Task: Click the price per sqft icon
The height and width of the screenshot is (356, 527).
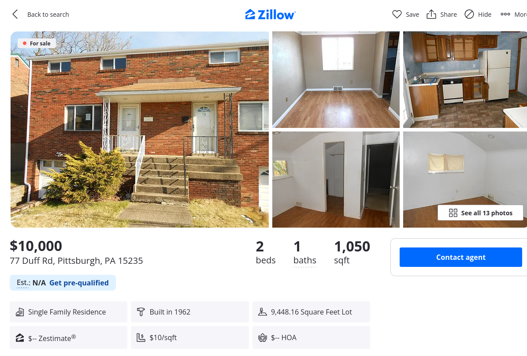Action: [141, 337]
